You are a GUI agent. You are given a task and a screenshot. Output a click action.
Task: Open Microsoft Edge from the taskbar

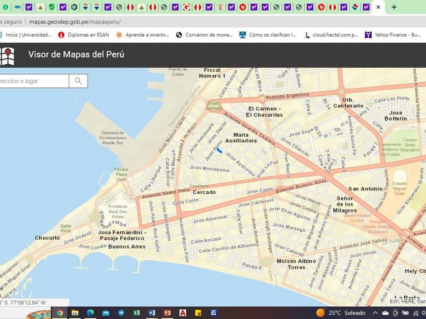[90, 313]
